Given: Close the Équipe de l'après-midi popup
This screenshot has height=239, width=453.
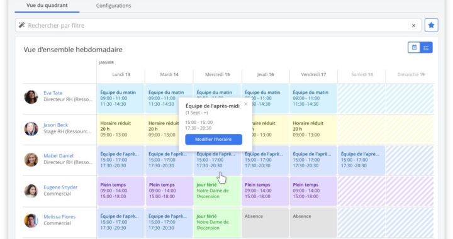Looking at the screenshot, I should [x=246, y=104].
